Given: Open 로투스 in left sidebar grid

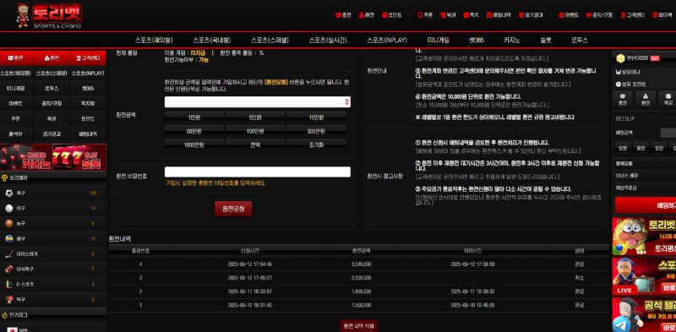Looking at the screenshot, I should coord(52,89).
